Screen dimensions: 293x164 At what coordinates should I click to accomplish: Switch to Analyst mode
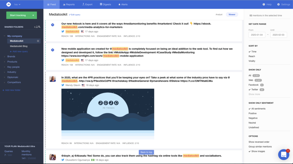(x=219, y=14)
